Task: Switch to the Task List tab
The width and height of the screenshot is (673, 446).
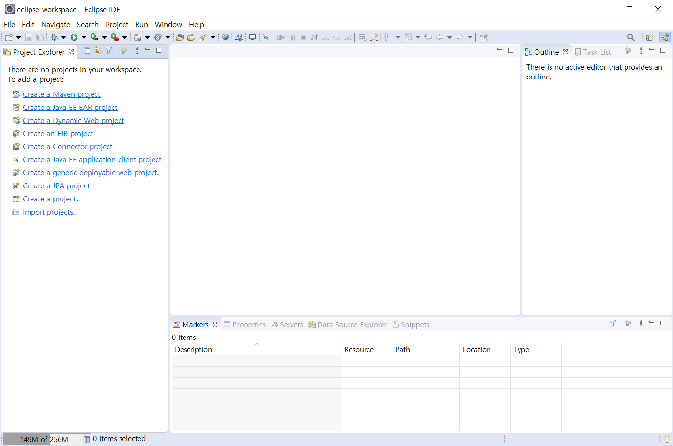Action: click(x=593, y=52)
